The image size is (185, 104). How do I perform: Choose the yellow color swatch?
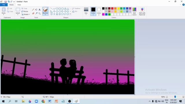click(118, 8)
